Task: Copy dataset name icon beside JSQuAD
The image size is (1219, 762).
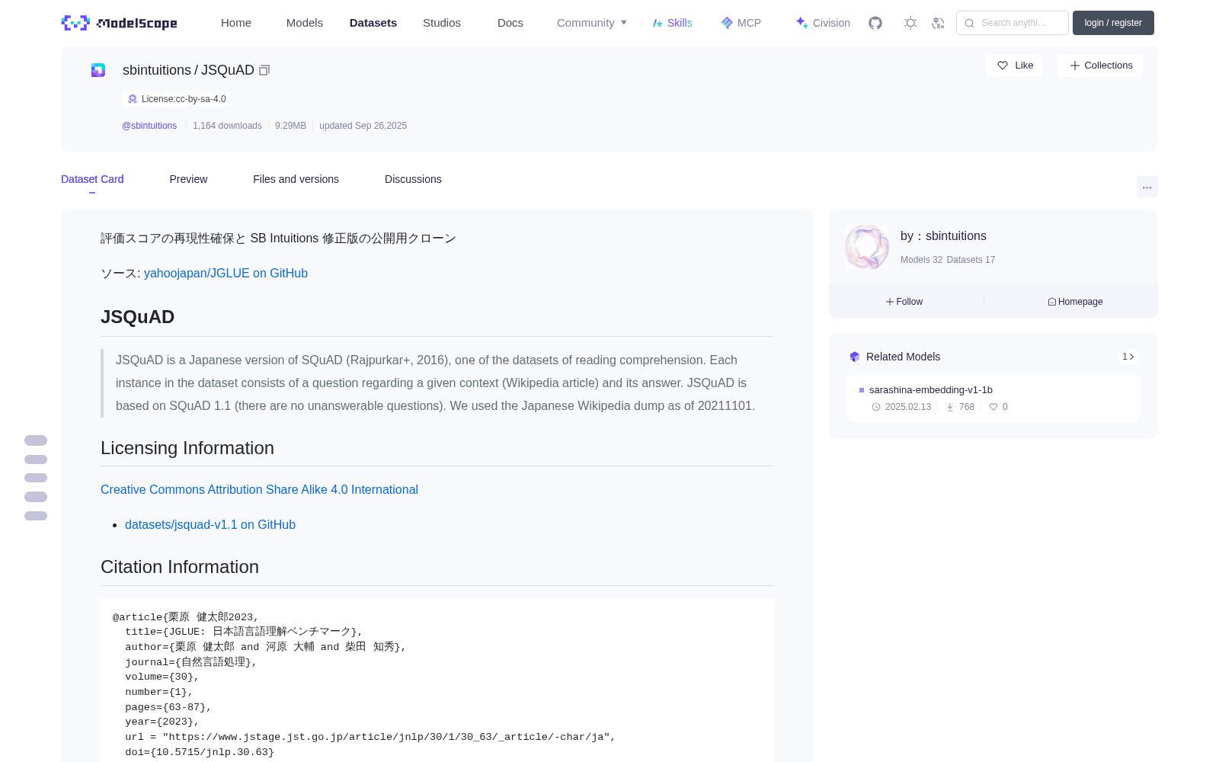Action: (264, 70)
